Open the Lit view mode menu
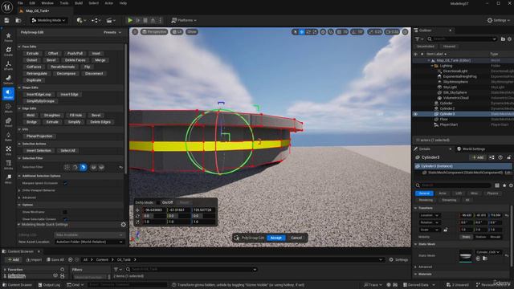The width and height of the screenshot is (514, 289). click(177, 32)
